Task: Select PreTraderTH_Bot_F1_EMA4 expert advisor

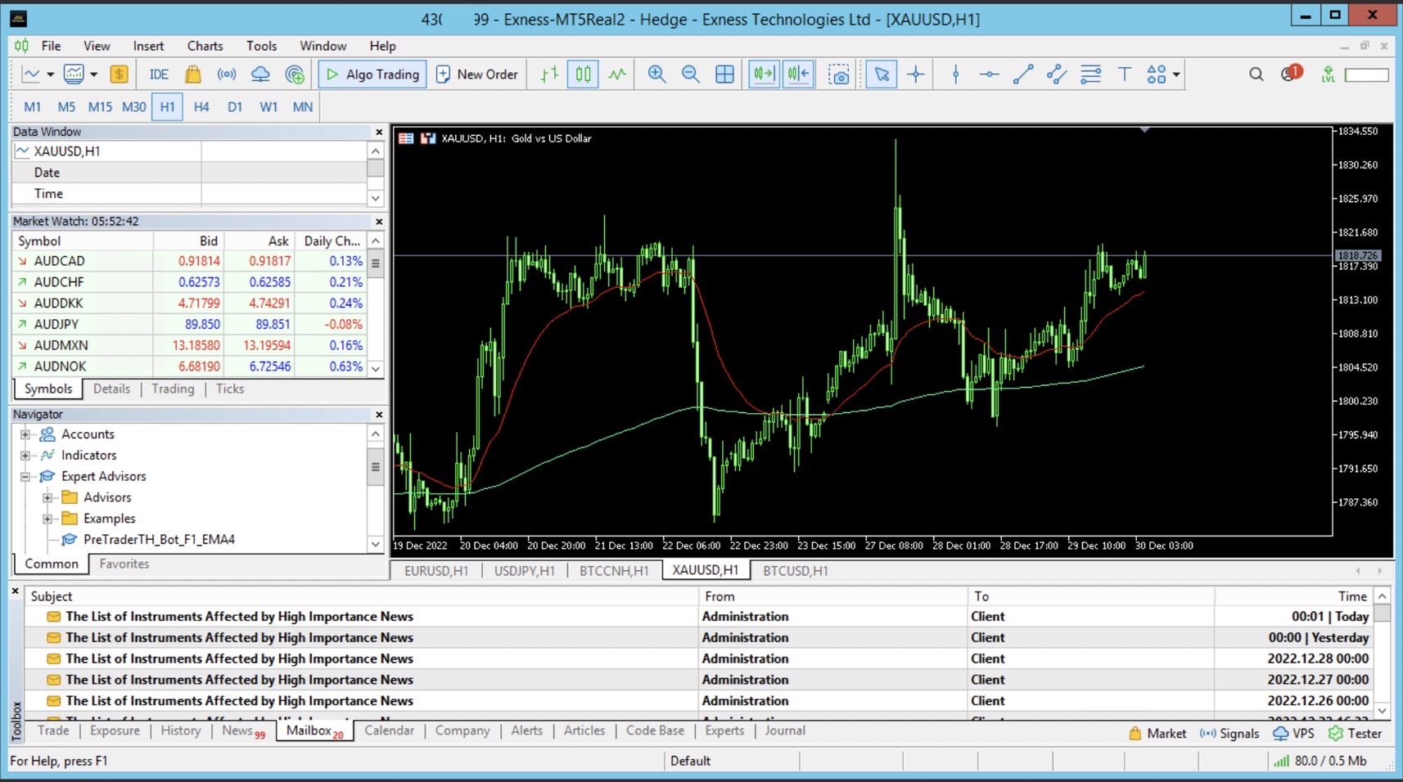Action: coord(159,540)
